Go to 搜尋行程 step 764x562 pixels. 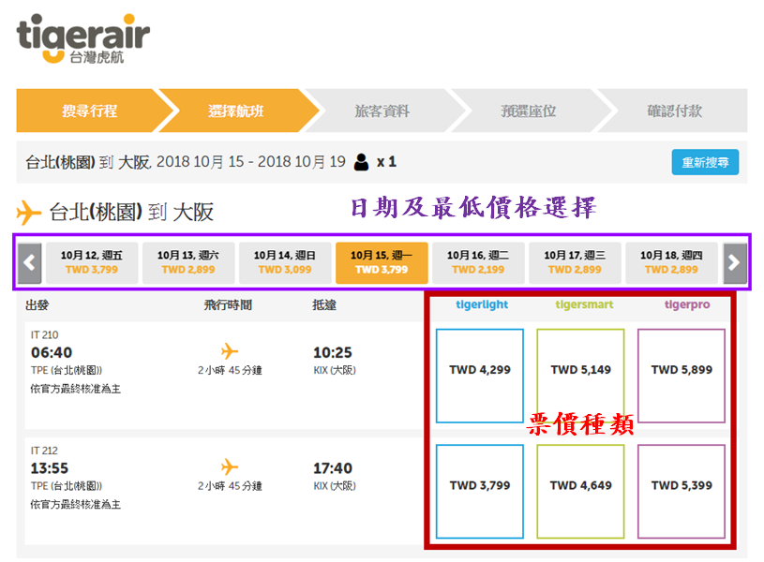89,111
